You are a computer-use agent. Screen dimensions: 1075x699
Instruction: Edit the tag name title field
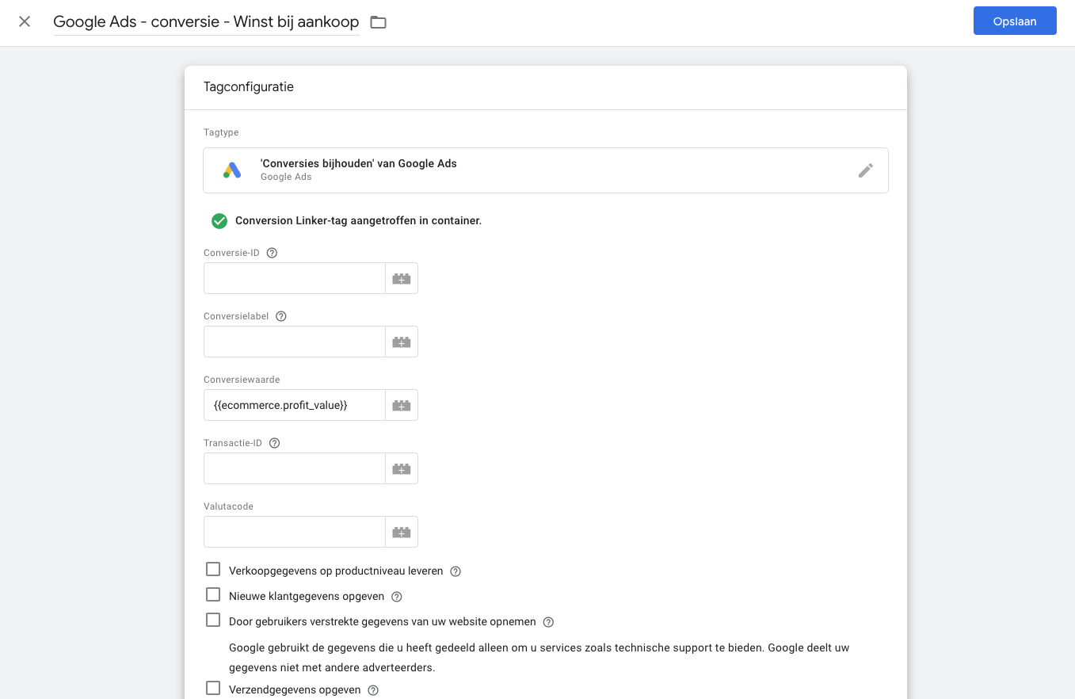206,22
